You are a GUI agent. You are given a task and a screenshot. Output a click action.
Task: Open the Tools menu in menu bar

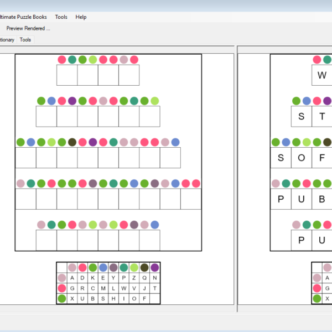click(61, 17)
